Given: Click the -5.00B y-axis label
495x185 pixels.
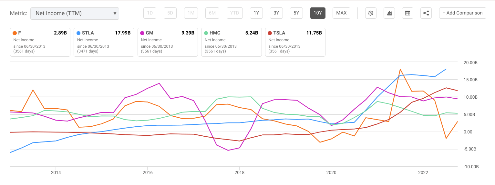Looking at the screenshot, I should [x=470, y=149].
